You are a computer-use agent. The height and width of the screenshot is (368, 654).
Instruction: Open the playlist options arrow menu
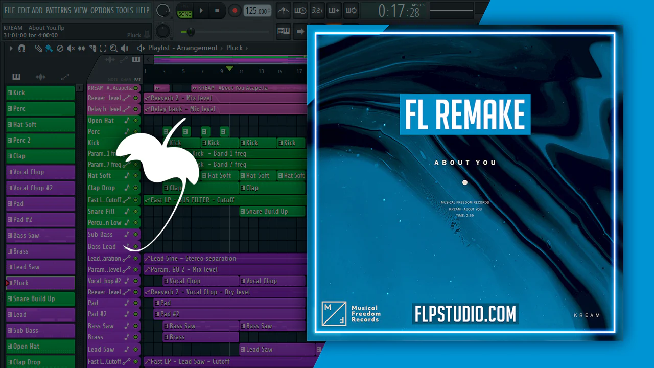click(x=11, y=48)
